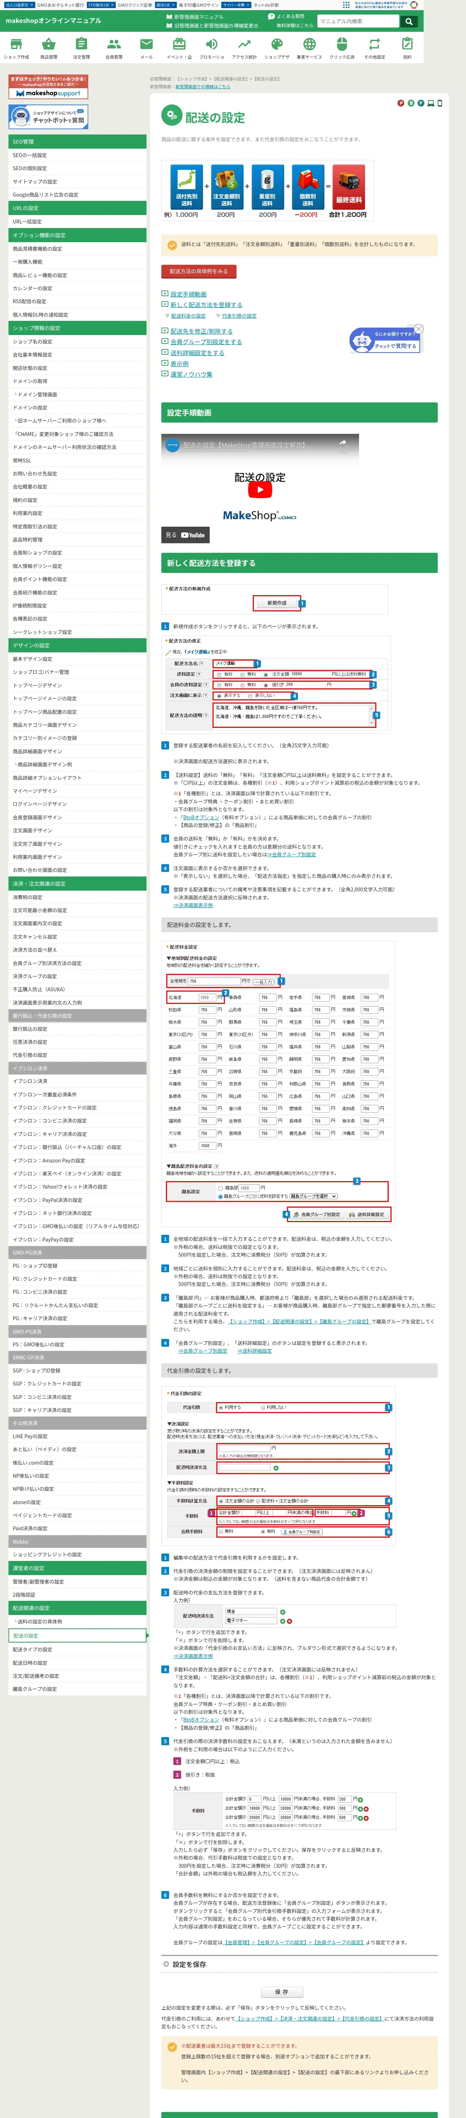The height and width of the screenshot is (2118, 466).
Task: Open the makeshop support banner
Action: pyautogui.click(x=48, y=87)
